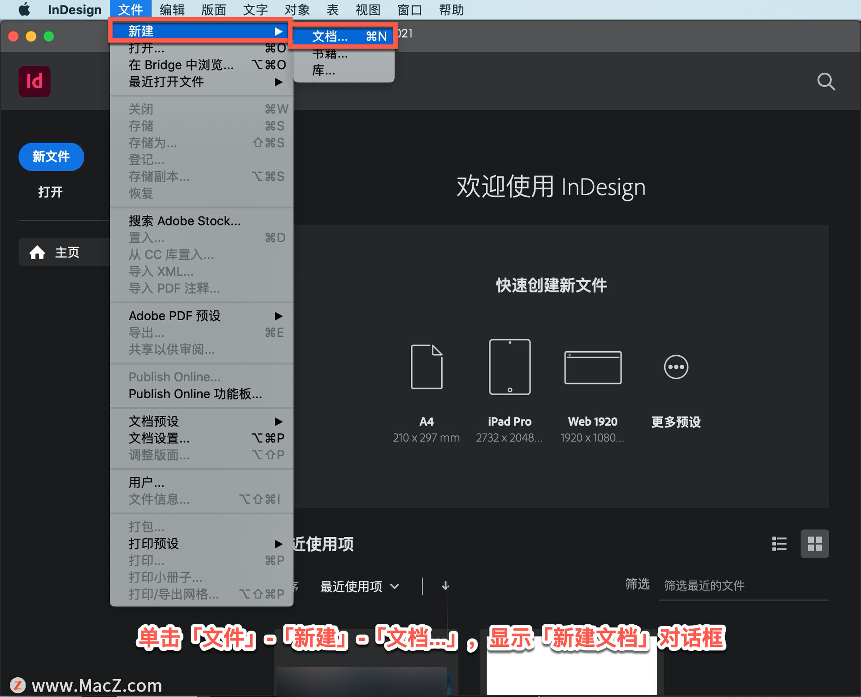Select 在 Bridge 中浏览...

coord(201,65)
